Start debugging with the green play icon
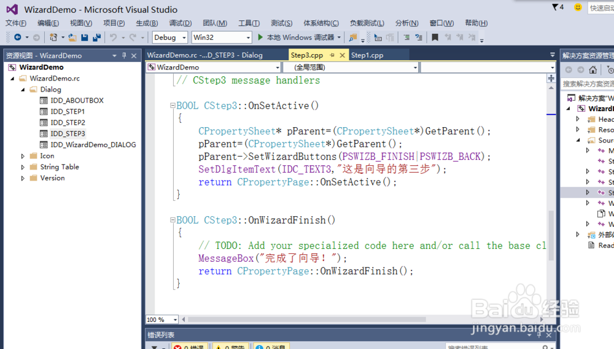The height and width of the screenshot is (349, 614). point(260,37)
